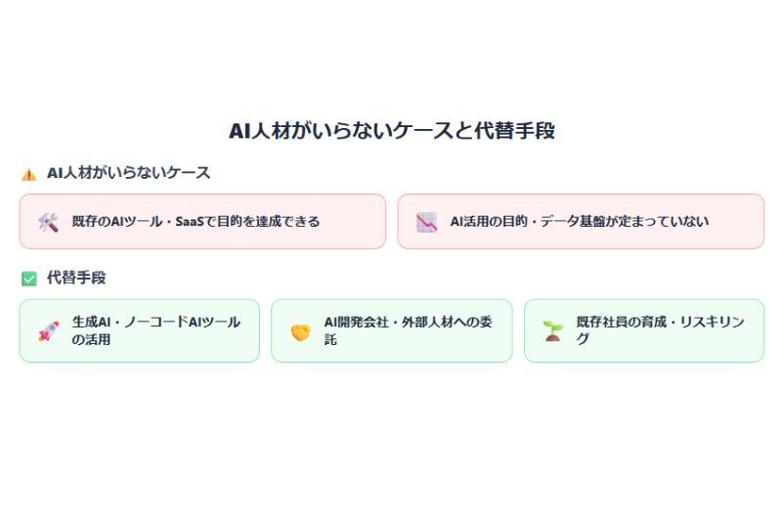Viewport: 782px width, 521px height.
Task: Click the text 託 in handshake card
Action: [330, 339]
